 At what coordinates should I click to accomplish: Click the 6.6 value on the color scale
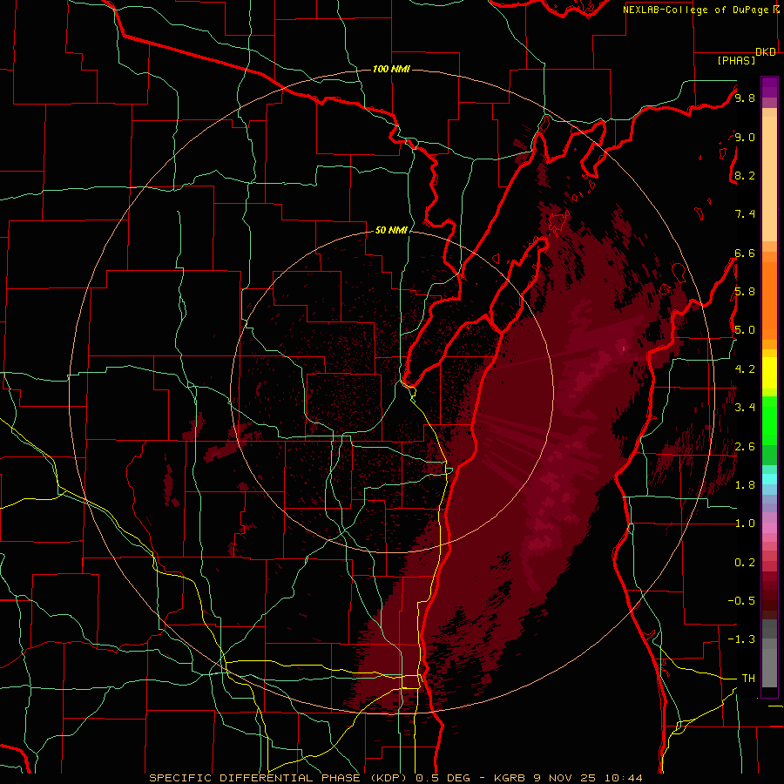745,253
